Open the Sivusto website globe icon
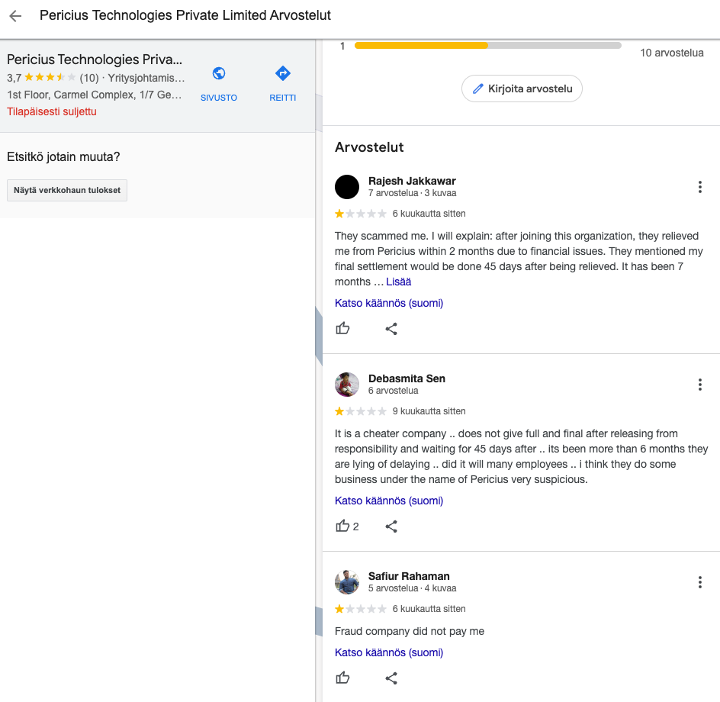The height and width of the screenshot is (702, 720). (219, 73)
